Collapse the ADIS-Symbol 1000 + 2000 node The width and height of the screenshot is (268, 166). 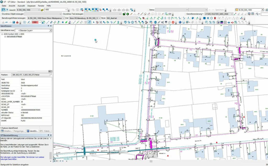[2, 34]
